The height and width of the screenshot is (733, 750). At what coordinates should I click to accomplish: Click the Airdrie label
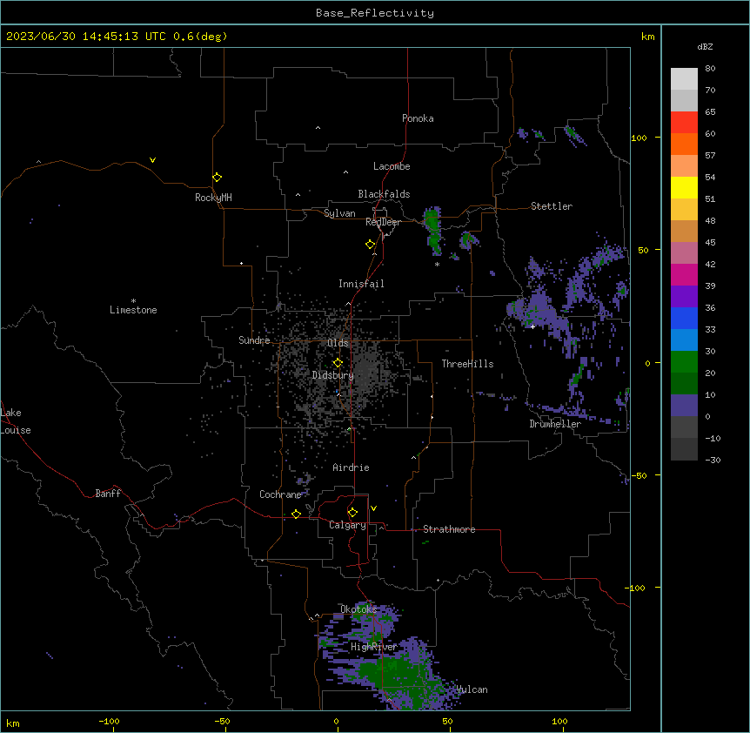pyautogui.click(x=351, y=467)
